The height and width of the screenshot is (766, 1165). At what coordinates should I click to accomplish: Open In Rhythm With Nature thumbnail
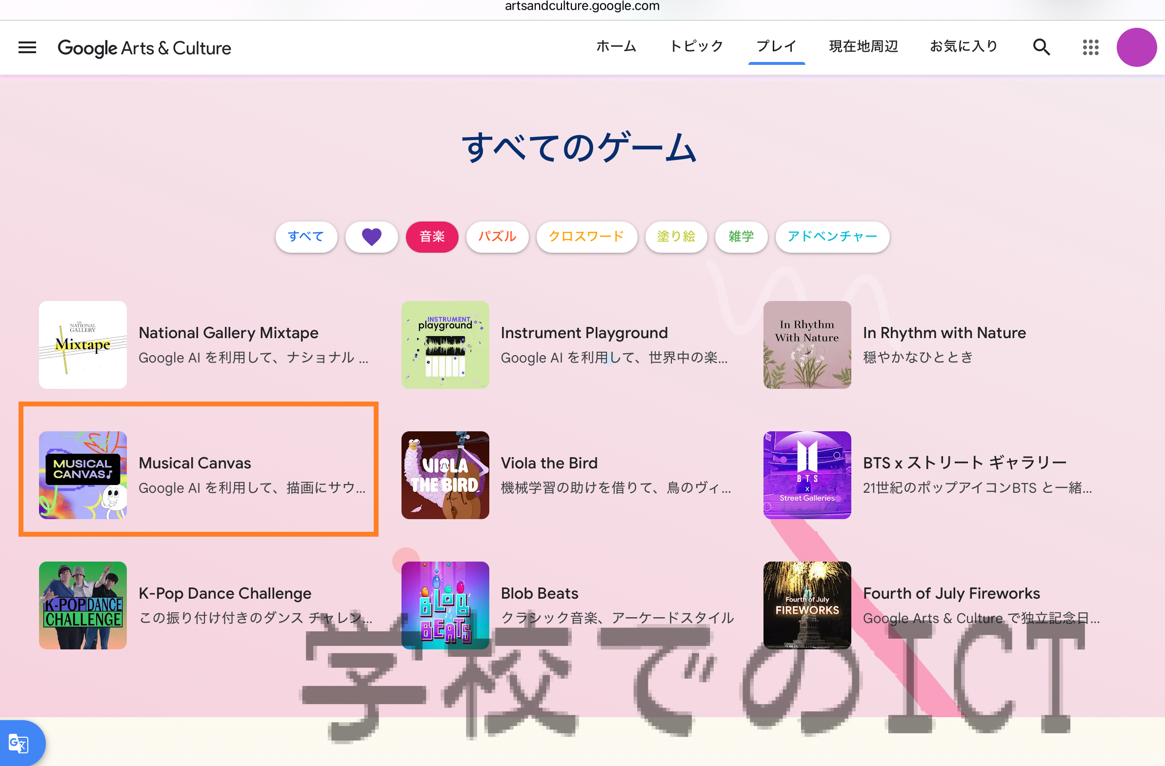807,345
